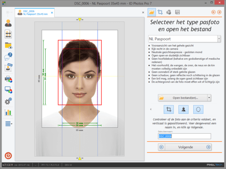Toggle the dotted circle face detection button
This screenshot has width=226, height=169.
198,110
